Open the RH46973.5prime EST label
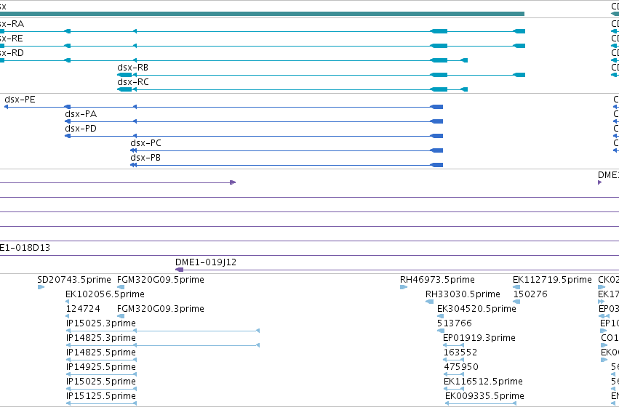The image size is (619, 407). [437, 280]
